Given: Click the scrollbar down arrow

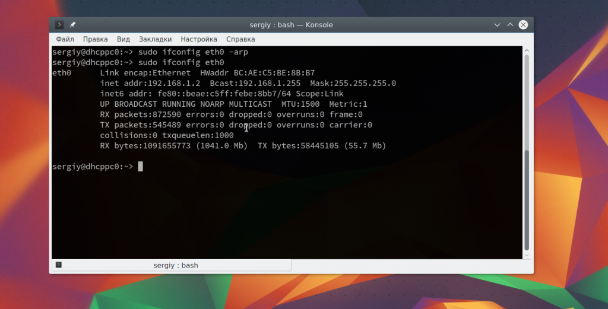Looking at the screenshot, I should 527,255.
